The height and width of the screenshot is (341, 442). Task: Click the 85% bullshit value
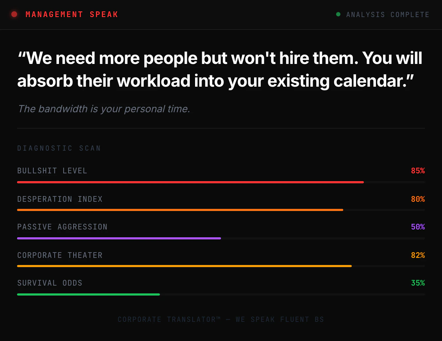point(418,170)
